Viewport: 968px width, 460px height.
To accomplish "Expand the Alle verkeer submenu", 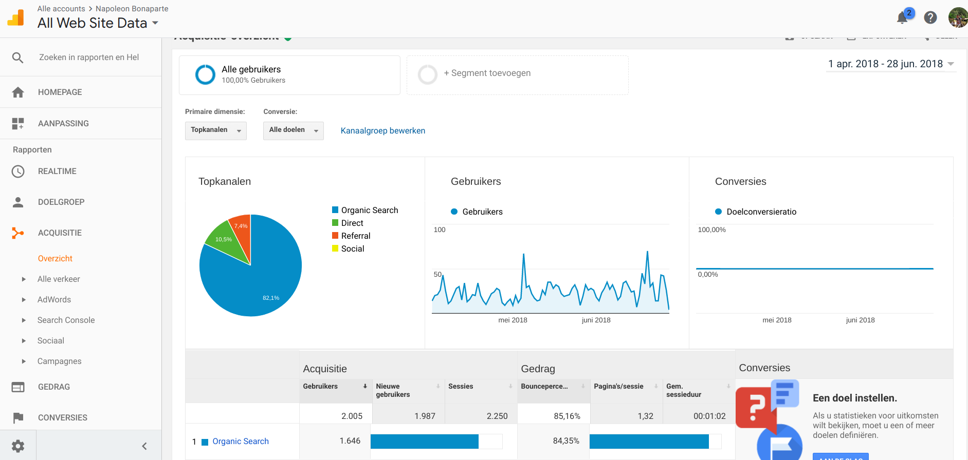I will pyautogui.click(x=24, y=279).
